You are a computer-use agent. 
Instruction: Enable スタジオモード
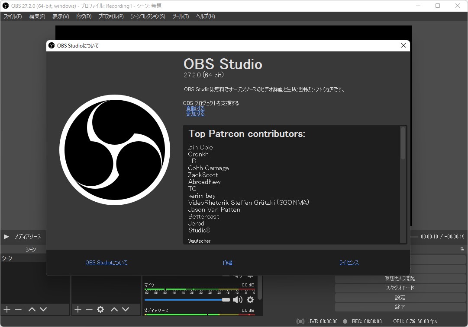(400, 288)
